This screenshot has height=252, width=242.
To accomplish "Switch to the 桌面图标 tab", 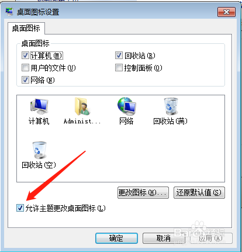I will click(26, 28).
